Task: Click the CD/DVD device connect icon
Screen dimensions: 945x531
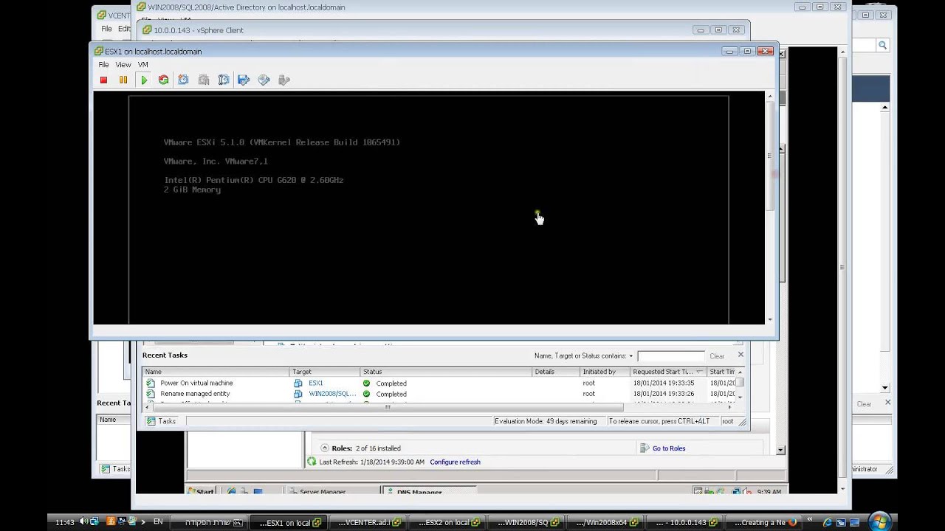Action: point(264,80)
